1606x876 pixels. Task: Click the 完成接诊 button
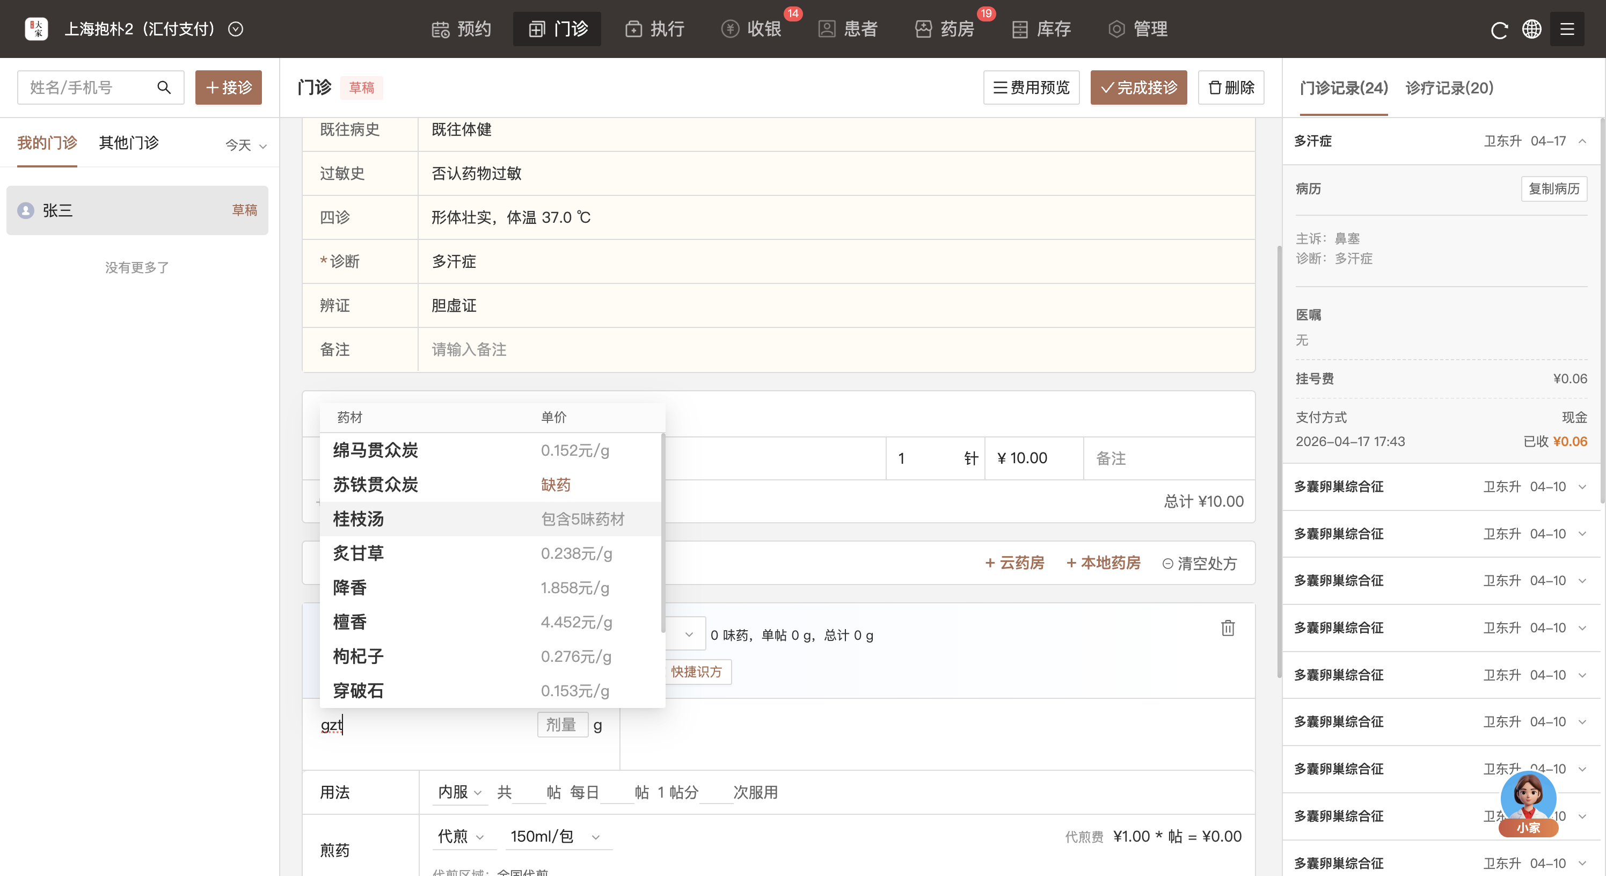1138,87
